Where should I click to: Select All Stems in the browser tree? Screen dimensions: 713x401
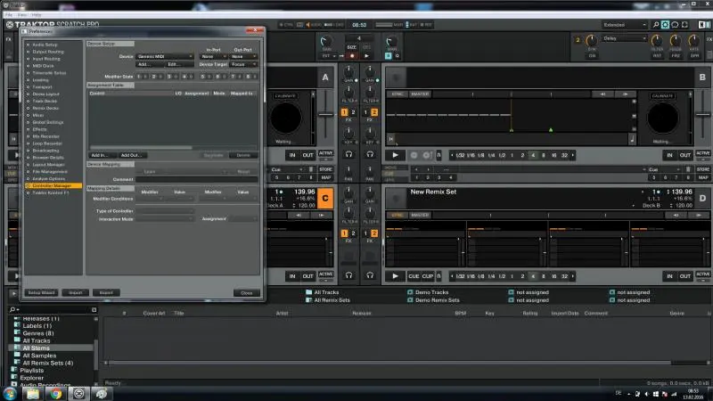click(36, 348)
